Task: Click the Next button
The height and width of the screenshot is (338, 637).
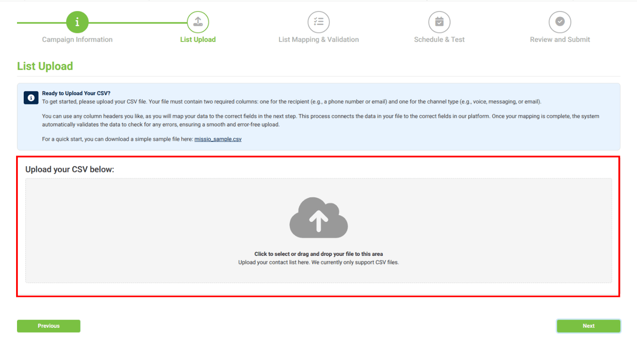Action: 589,326
